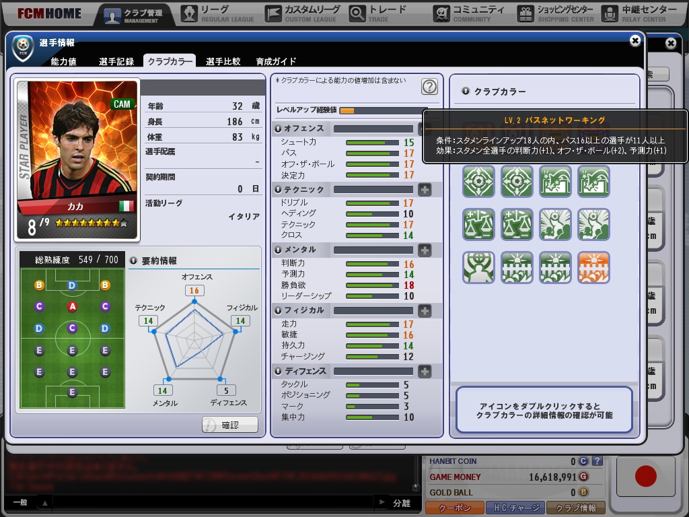
Task: Click the first ball-with-arrows club color icon
Action: pyautogui.click(x=478, y=181)
